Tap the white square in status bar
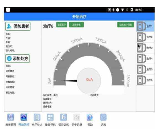This screenshot has width=166, height=132. pos(8,10)
